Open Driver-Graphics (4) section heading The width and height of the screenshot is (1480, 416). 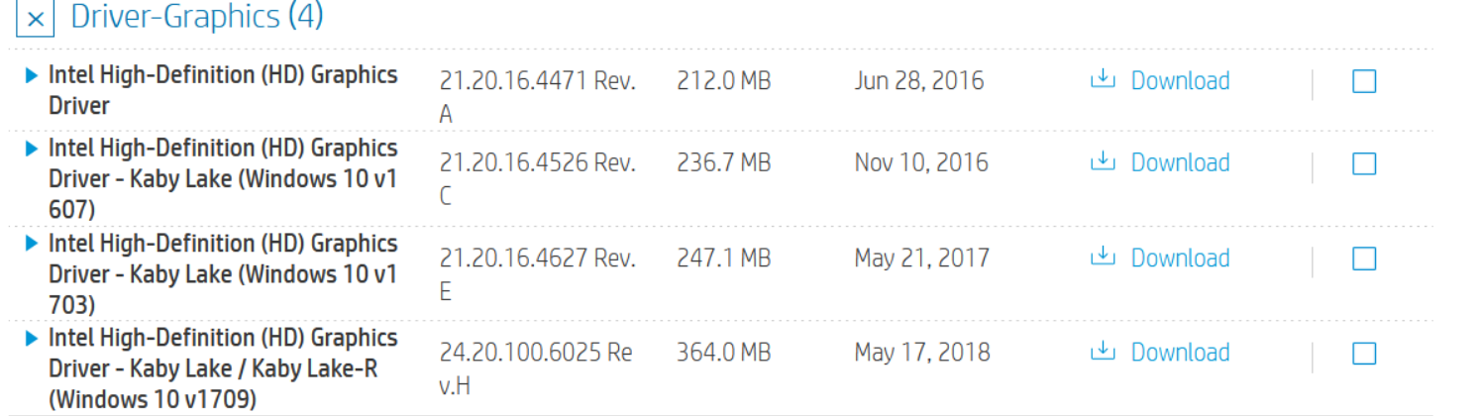[x=197, y=17]
